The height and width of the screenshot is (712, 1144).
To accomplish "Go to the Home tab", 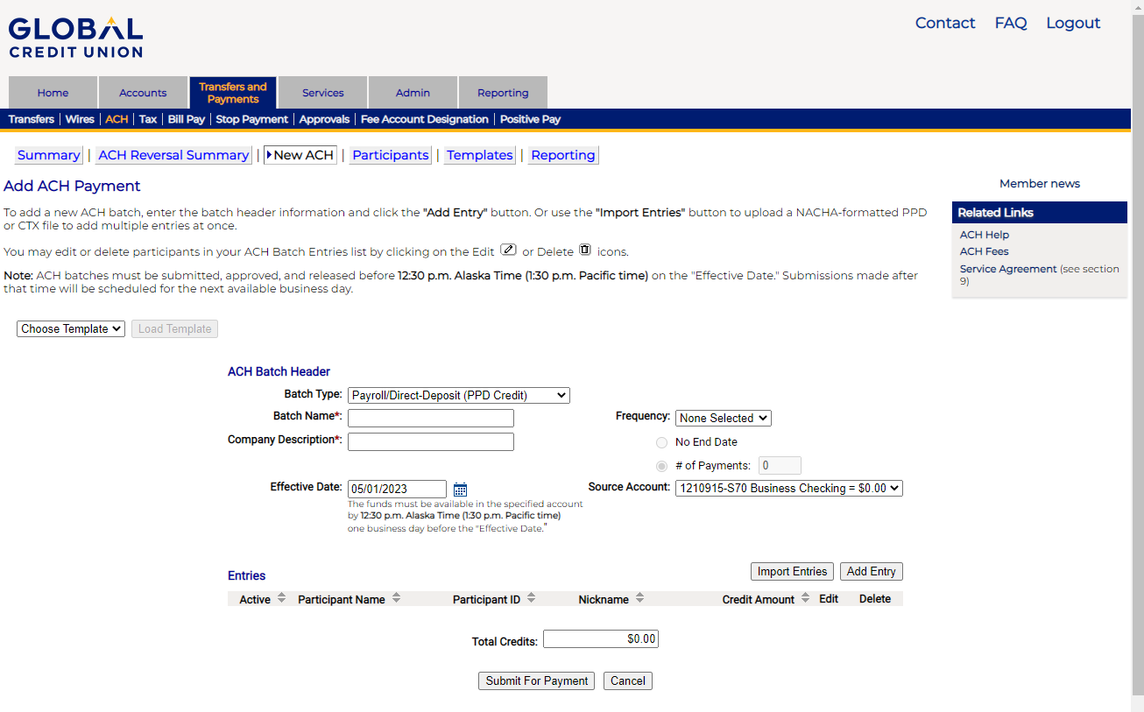I will click(53, 93).
